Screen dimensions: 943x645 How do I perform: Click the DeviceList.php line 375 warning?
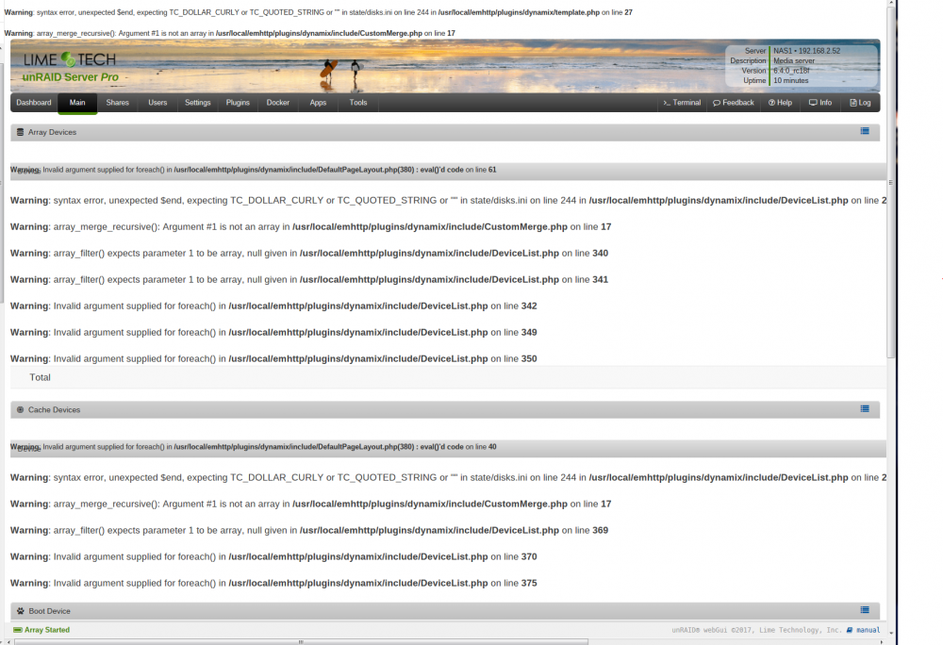tap(273, 583)
